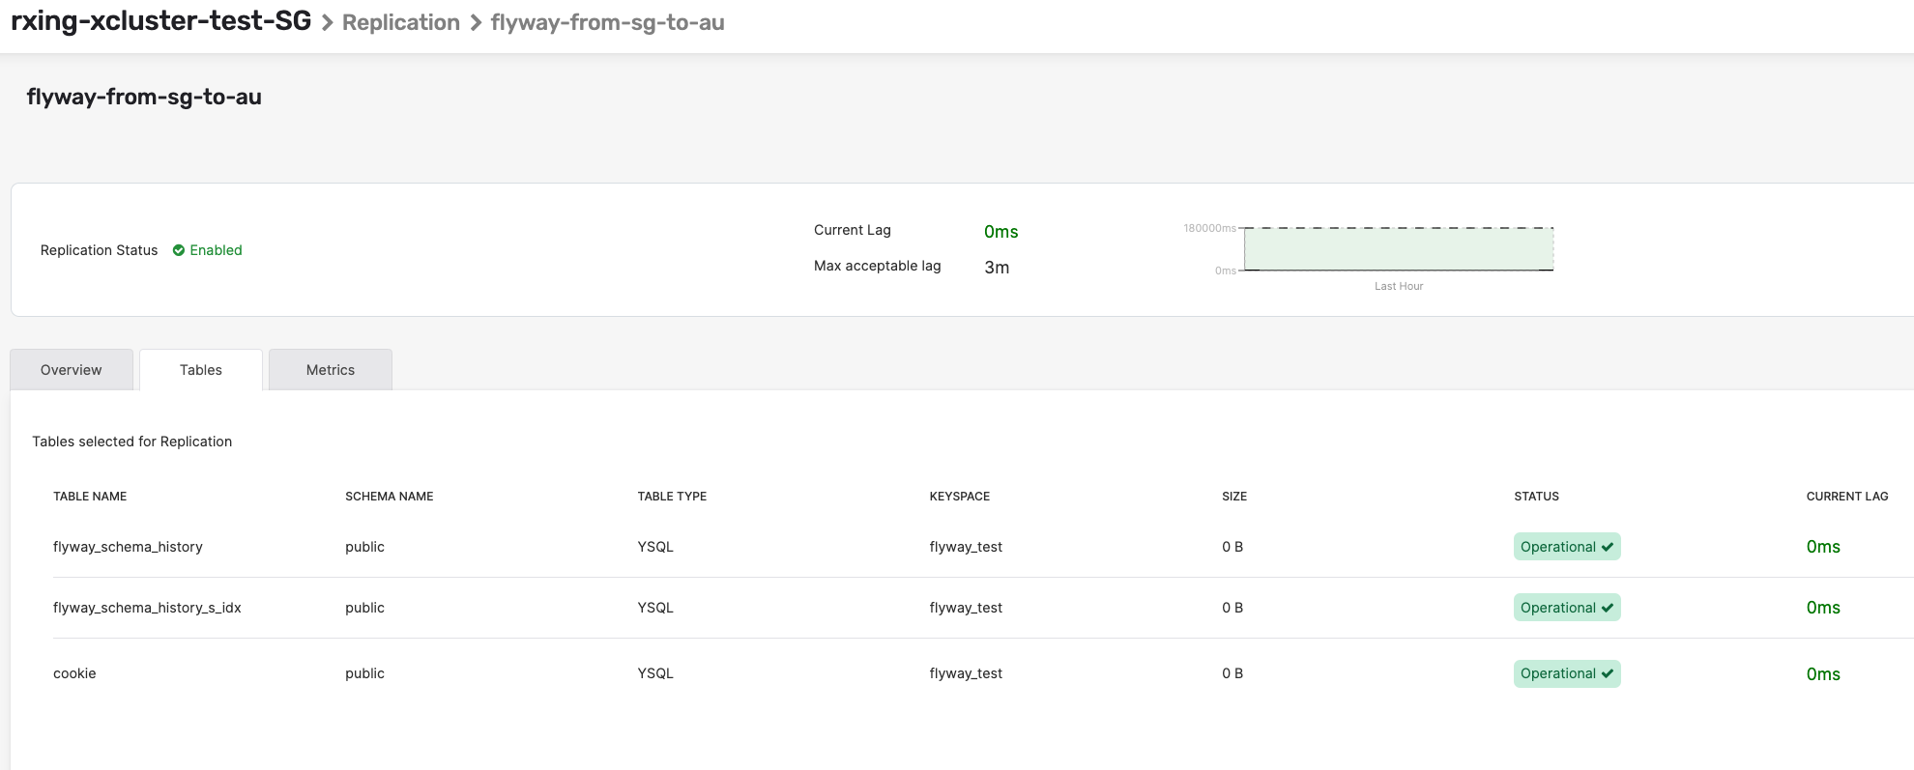Click Operational badge for cookie row
This screenshot has height=770, width=1914.
pyautogui.click(x=1567, y=673)
